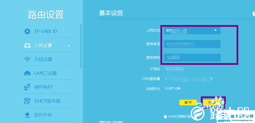The width and height of the screenshot is (255, 123).
Task: Open the 软件升级 menu item
Action: pos(49,115)
